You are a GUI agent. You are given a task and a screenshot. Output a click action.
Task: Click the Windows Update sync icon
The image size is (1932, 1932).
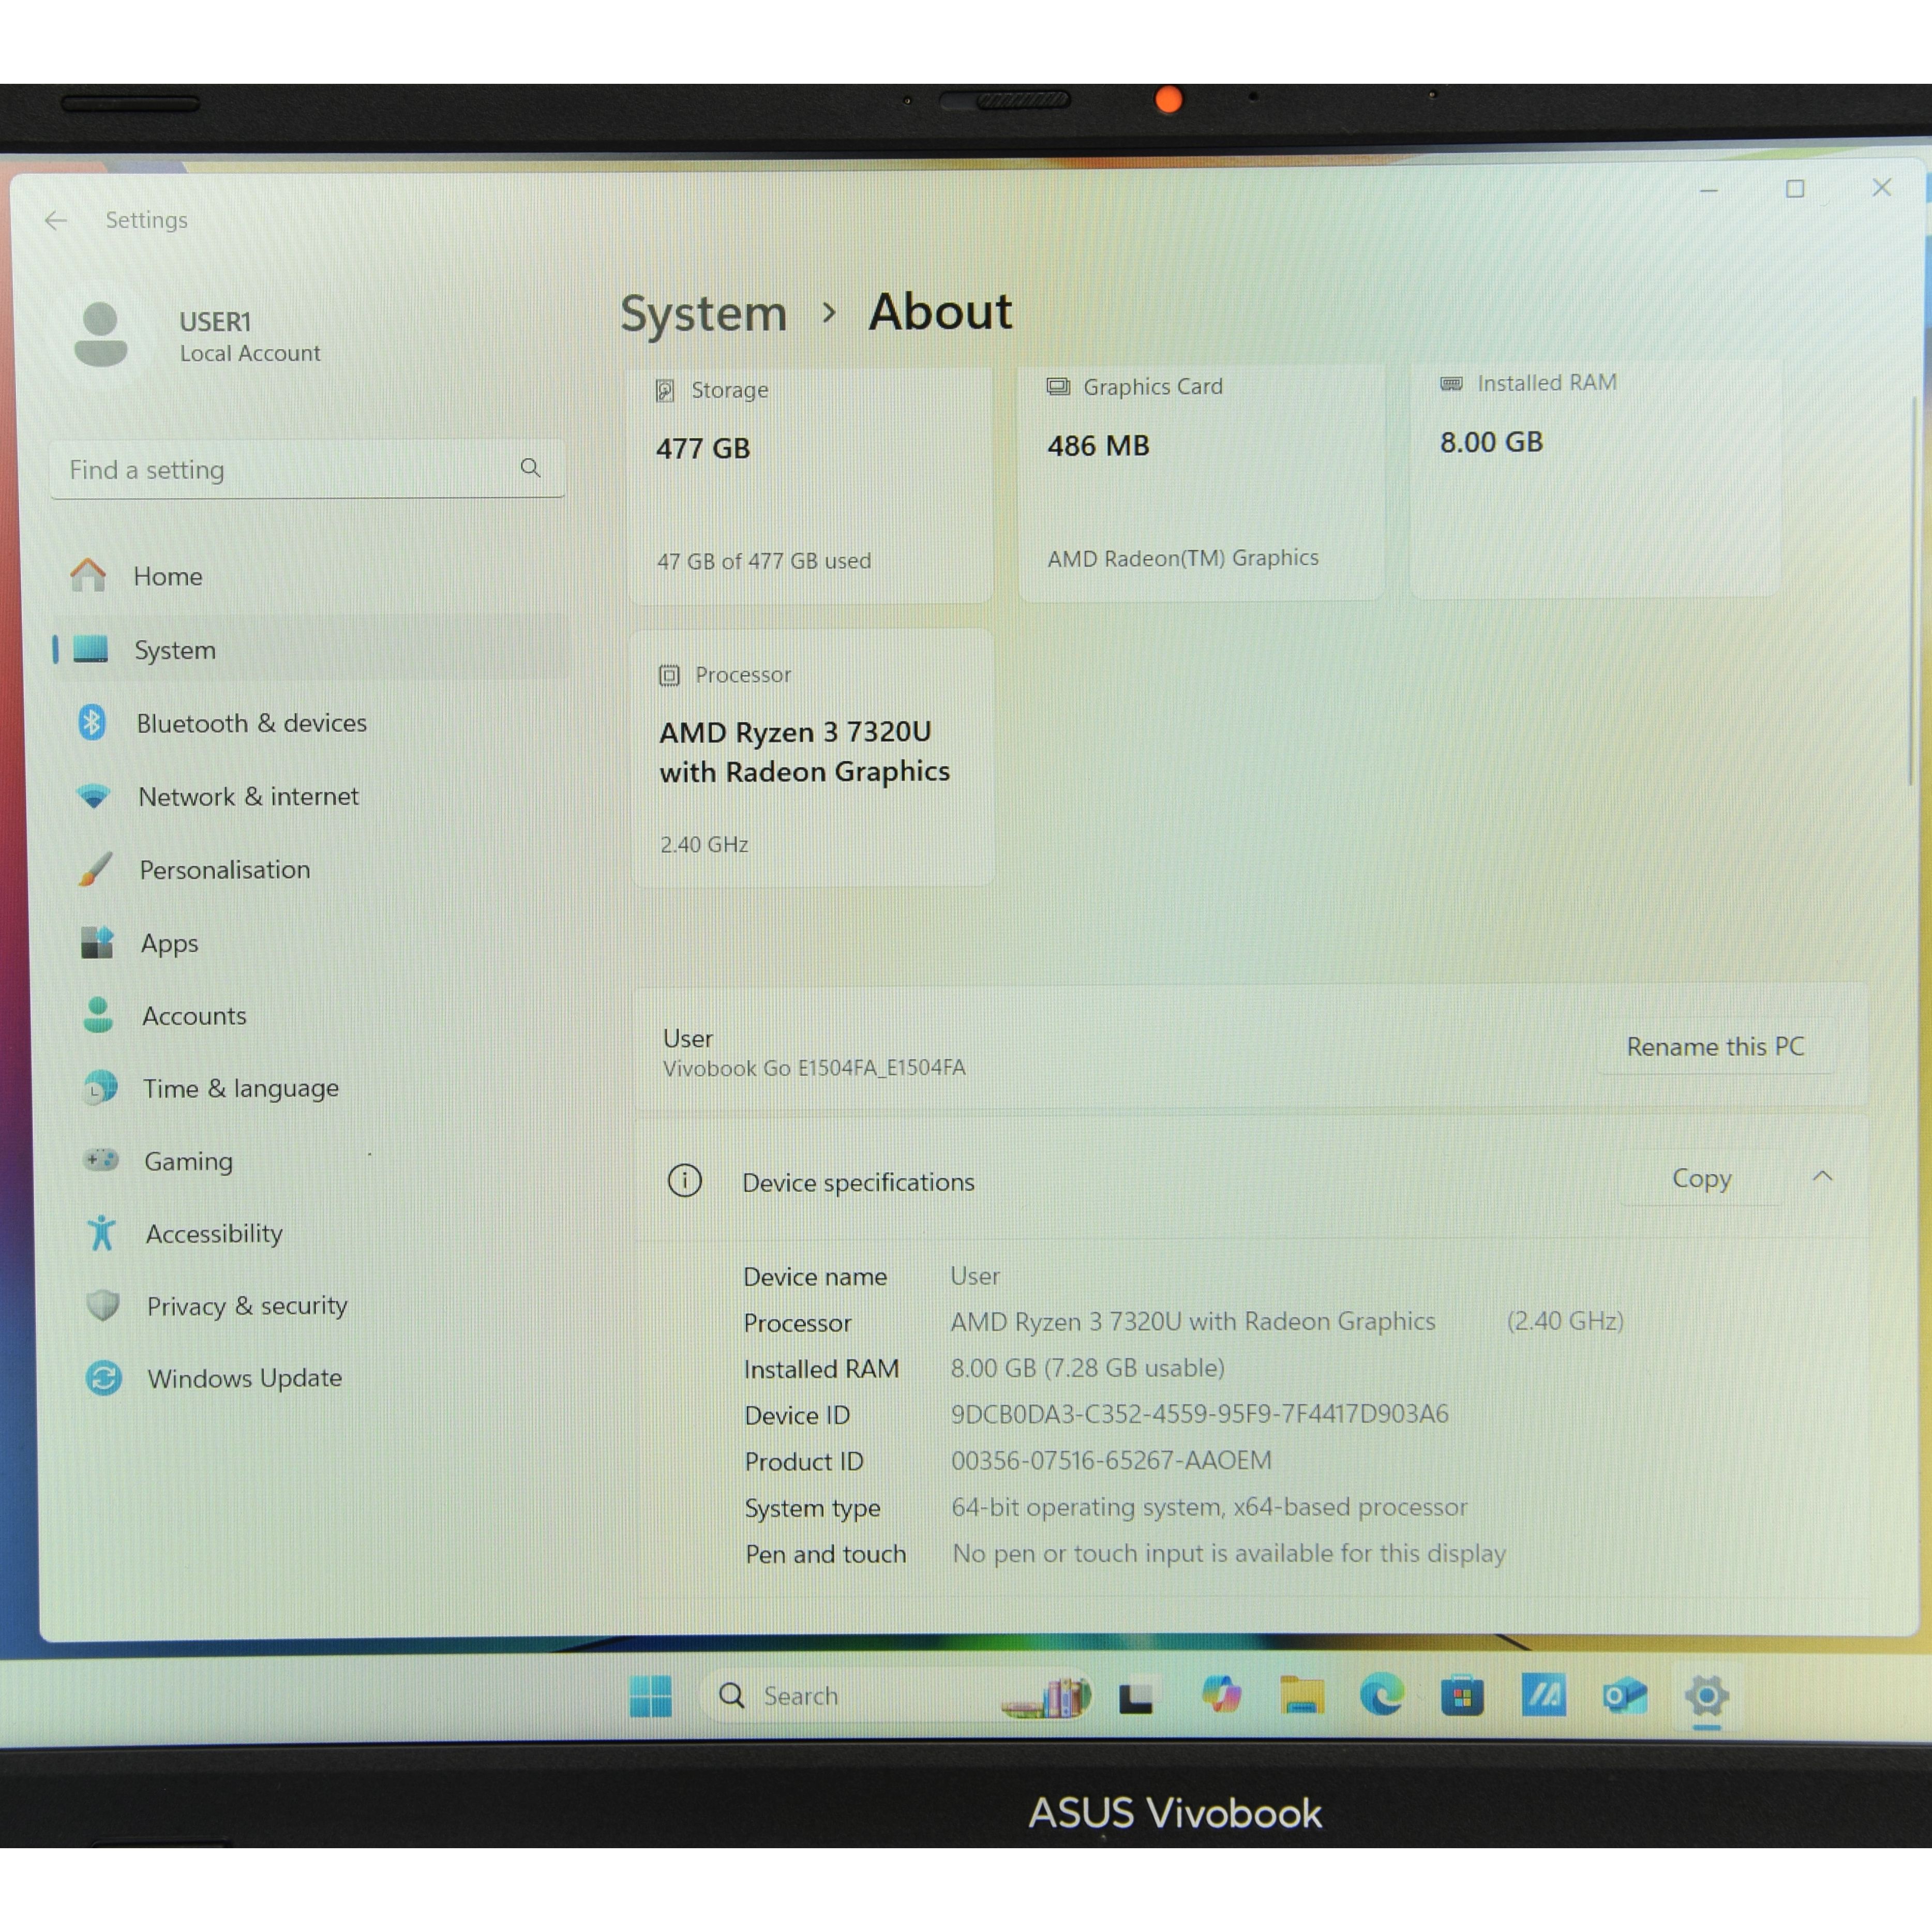coord(104,1378)
